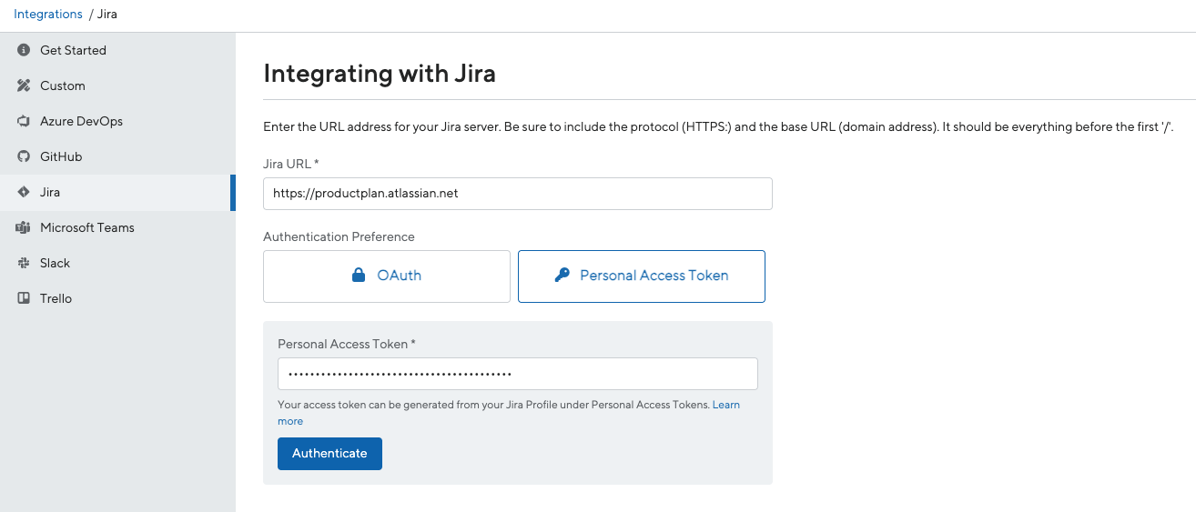This screenshot has width=1196, height=512.
Task: Navigate to Integrations breadcrumb link
Action: tap(48, 15)
